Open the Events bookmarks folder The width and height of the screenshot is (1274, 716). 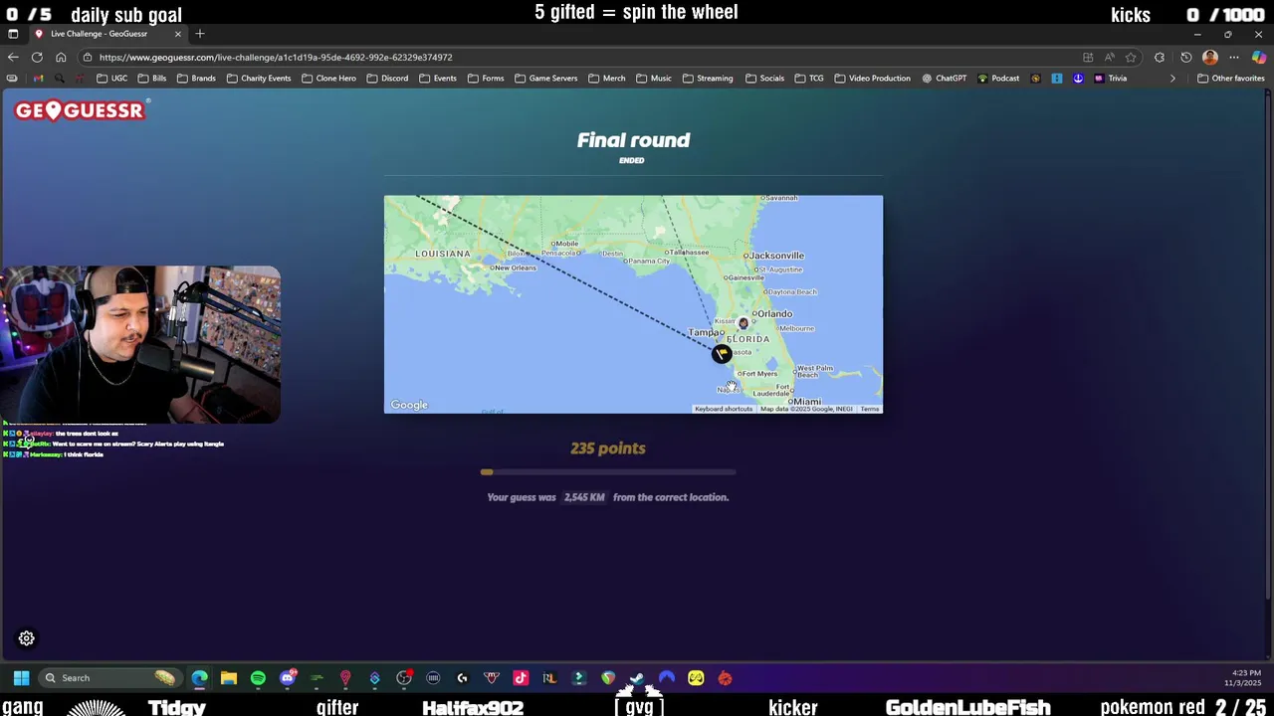438,79
